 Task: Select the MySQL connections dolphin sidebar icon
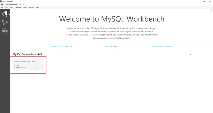click(x=5, y=14)
